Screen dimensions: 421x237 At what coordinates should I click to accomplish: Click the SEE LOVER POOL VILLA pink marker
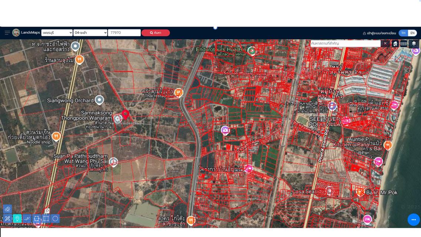[346, 120]
